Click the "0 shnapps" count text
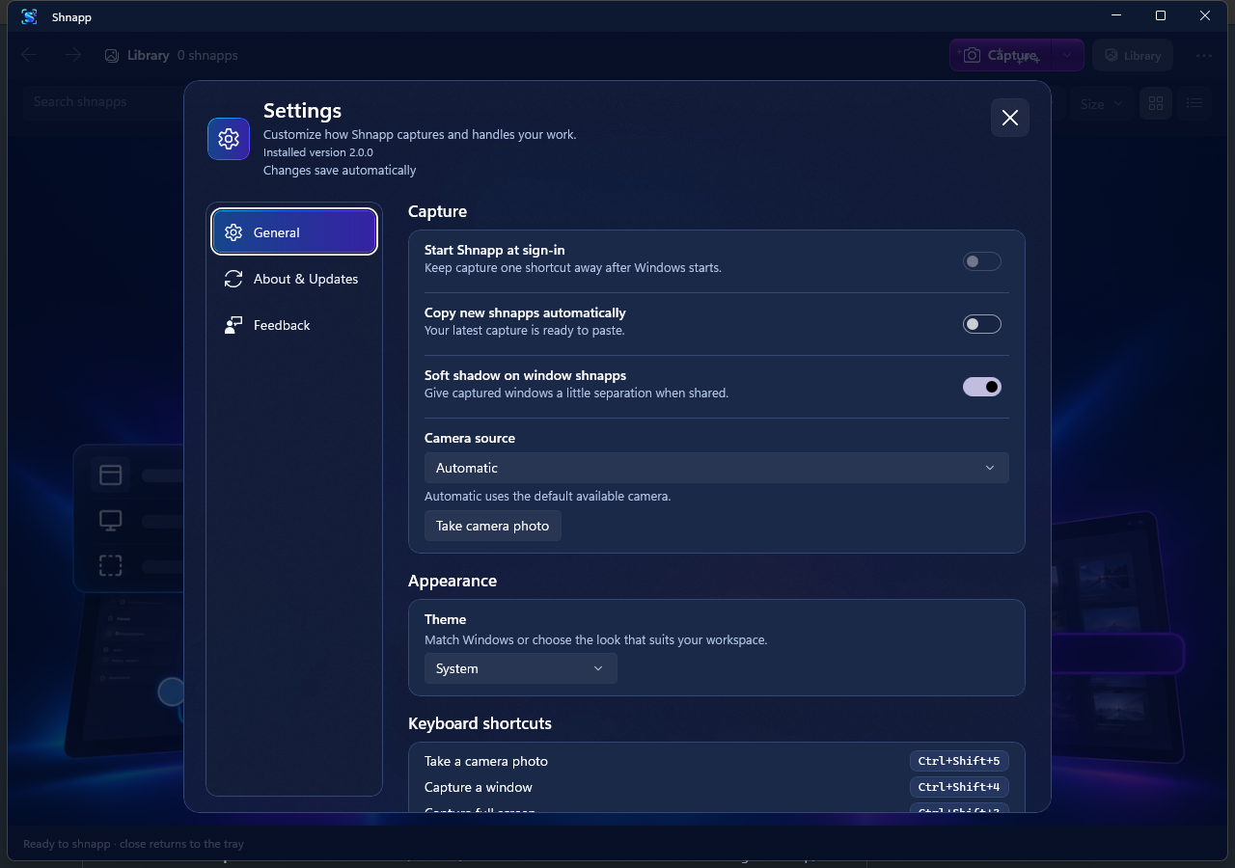 click(x=207, y=55)
